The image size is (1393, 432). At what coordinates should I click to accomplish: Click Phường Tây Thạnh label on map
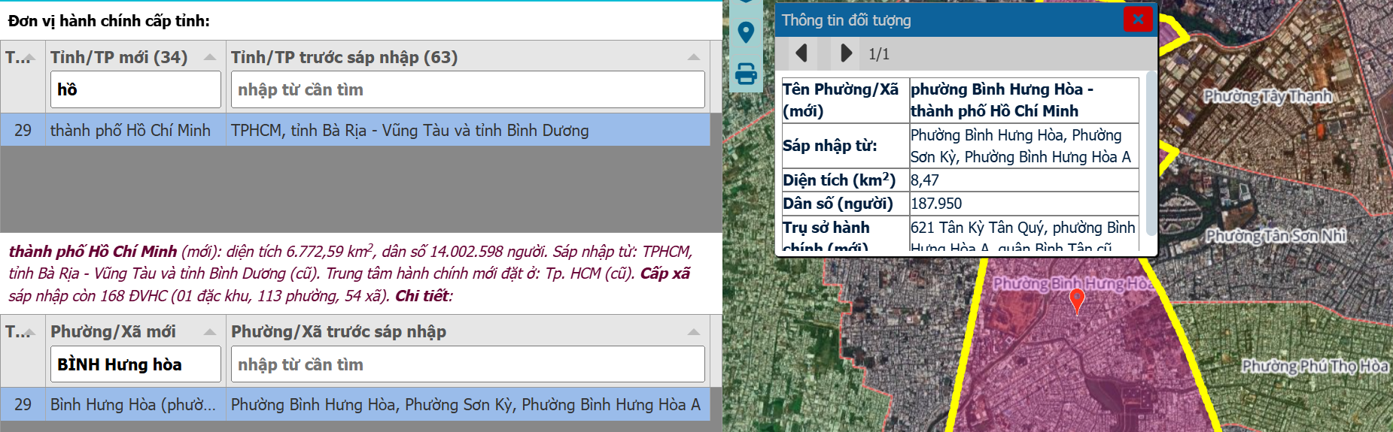coord(1267,96)
